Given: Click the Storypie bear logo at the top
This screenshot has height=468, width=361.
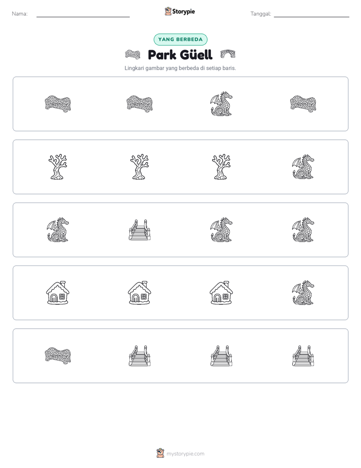Looking at the screenshot, I should [x=168, y=11].
